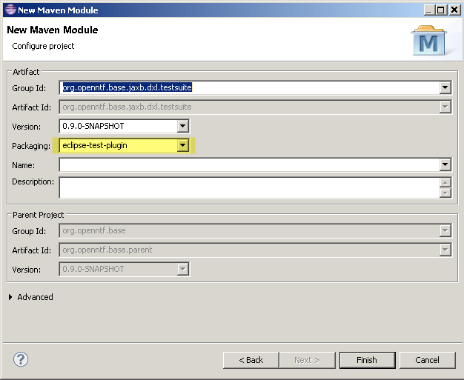Open the Packaging dropdown list
The image size is (464, 380).
[x=183, y=146]
